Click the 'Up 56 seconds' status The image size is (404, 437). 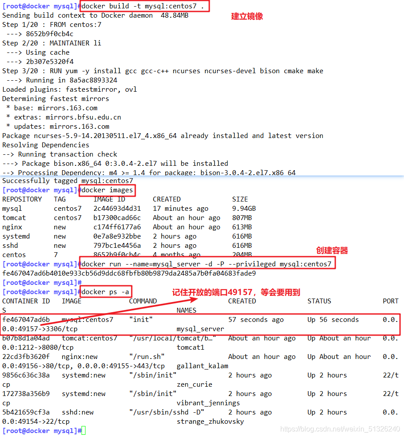pyautogui.click(x=333, y=319)
